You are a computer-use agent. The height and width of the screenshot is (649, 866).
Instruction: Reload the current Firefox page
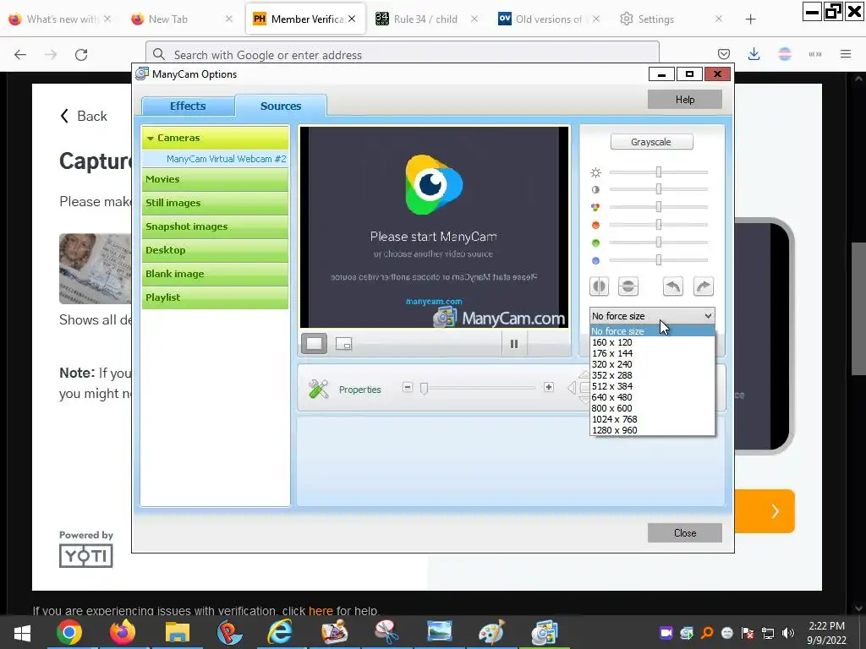click(81, 55)
